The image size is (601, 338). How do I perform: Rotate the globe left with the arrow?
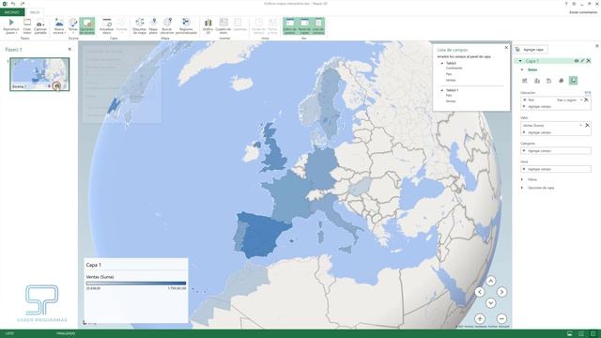pos(480,292)
